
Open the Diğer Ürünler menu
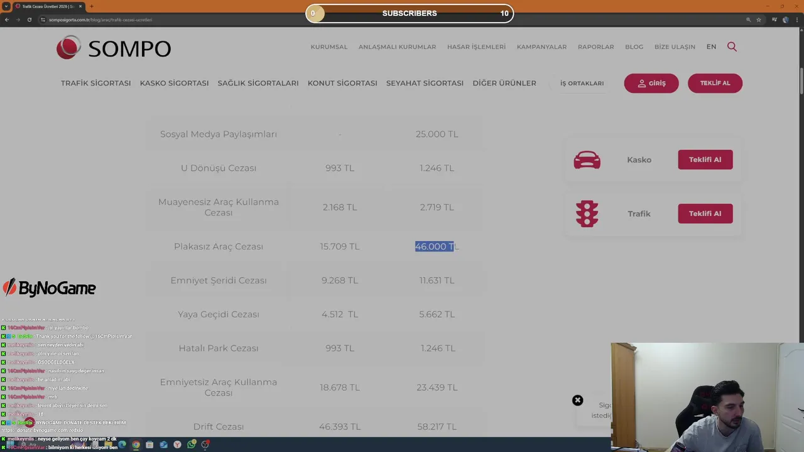click(504, 83)
